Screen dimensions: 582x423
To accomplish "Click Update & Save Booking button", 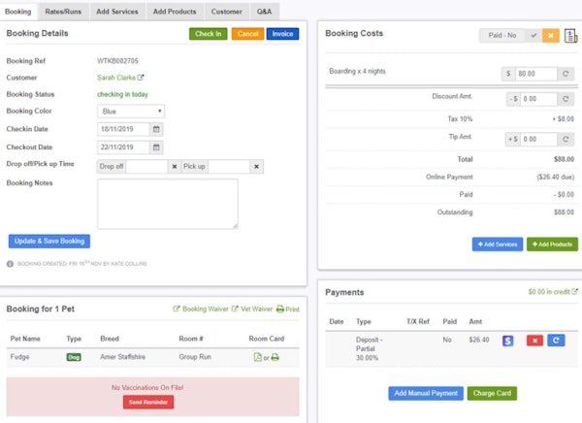I will tap(49, 241).
